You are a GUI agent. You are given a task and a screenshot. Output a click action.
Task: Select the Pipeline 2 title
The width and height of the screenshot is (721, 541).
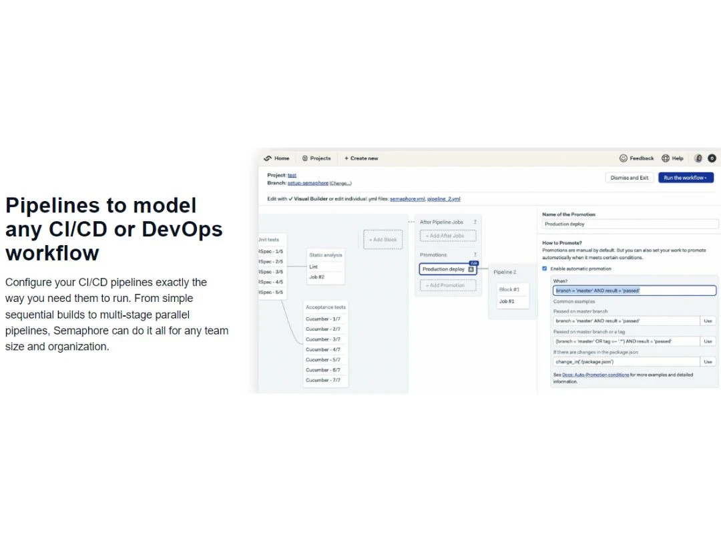pos(505,273)
